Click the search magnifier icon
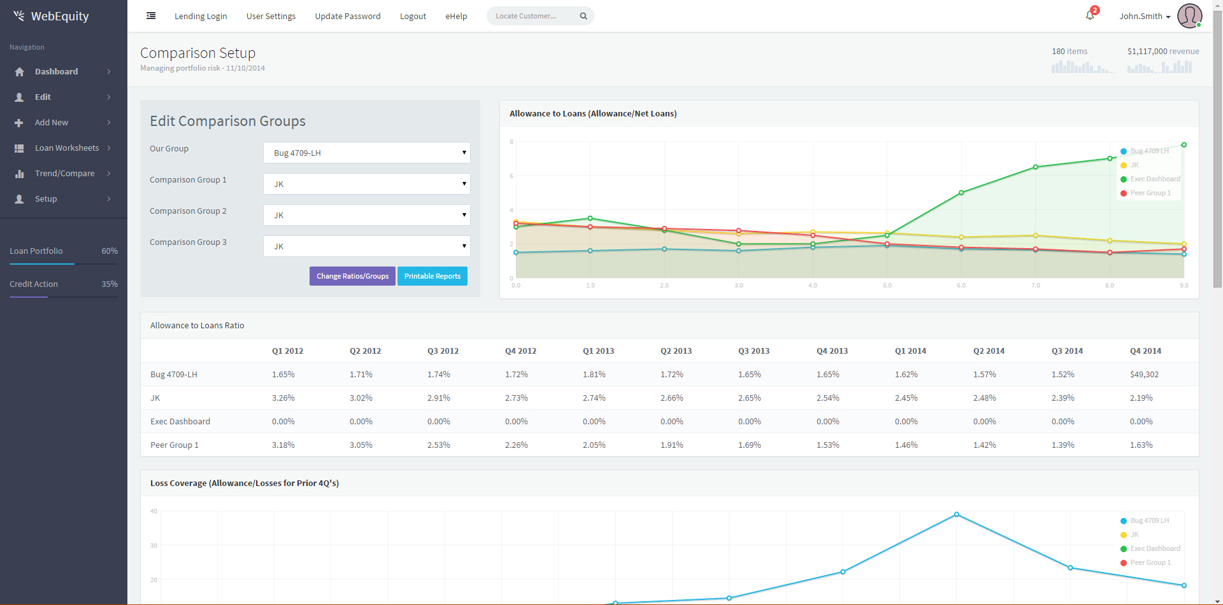The image size is (1223, 605). tap(583, 16)
